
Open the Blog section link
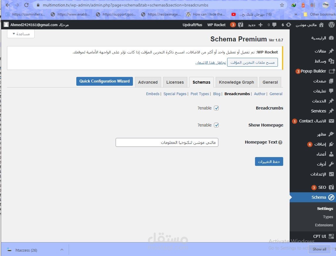coord(217,94)
